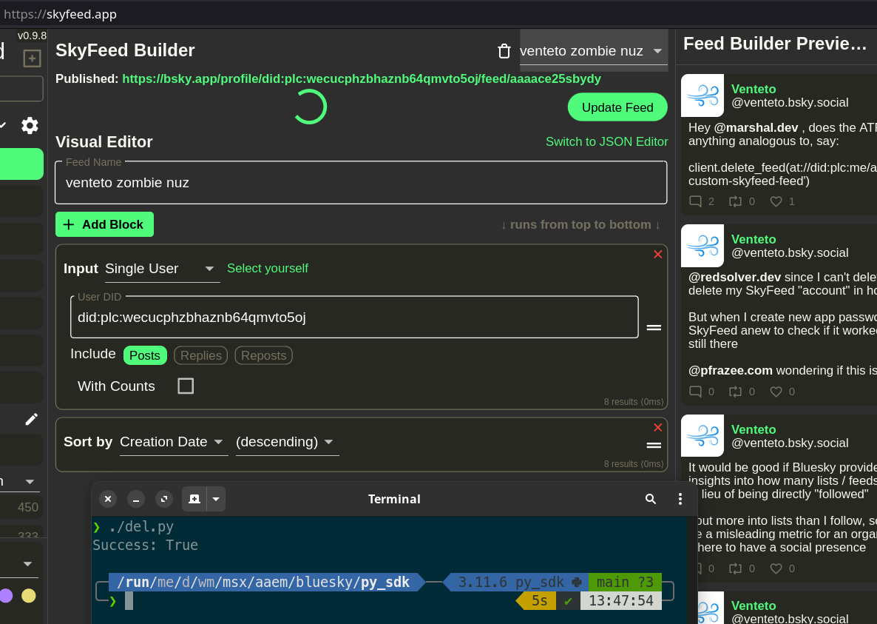Click the Python icon in terminal prompt
Screen dimensions: 877x624
tap(577, 583)
